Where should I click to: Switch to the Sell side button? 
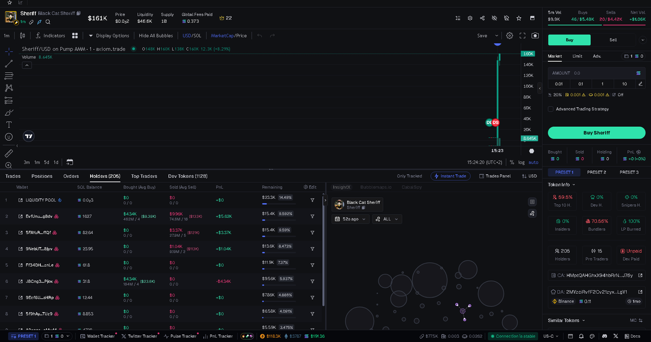coord(613,40)
